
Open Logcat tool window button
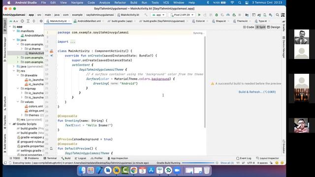click(x=80, y=158)
